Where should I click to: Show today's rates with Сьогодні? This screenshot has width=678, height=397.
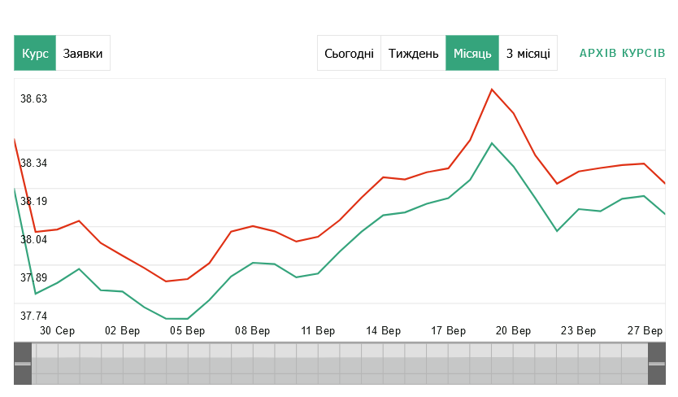tap(349, 54)
